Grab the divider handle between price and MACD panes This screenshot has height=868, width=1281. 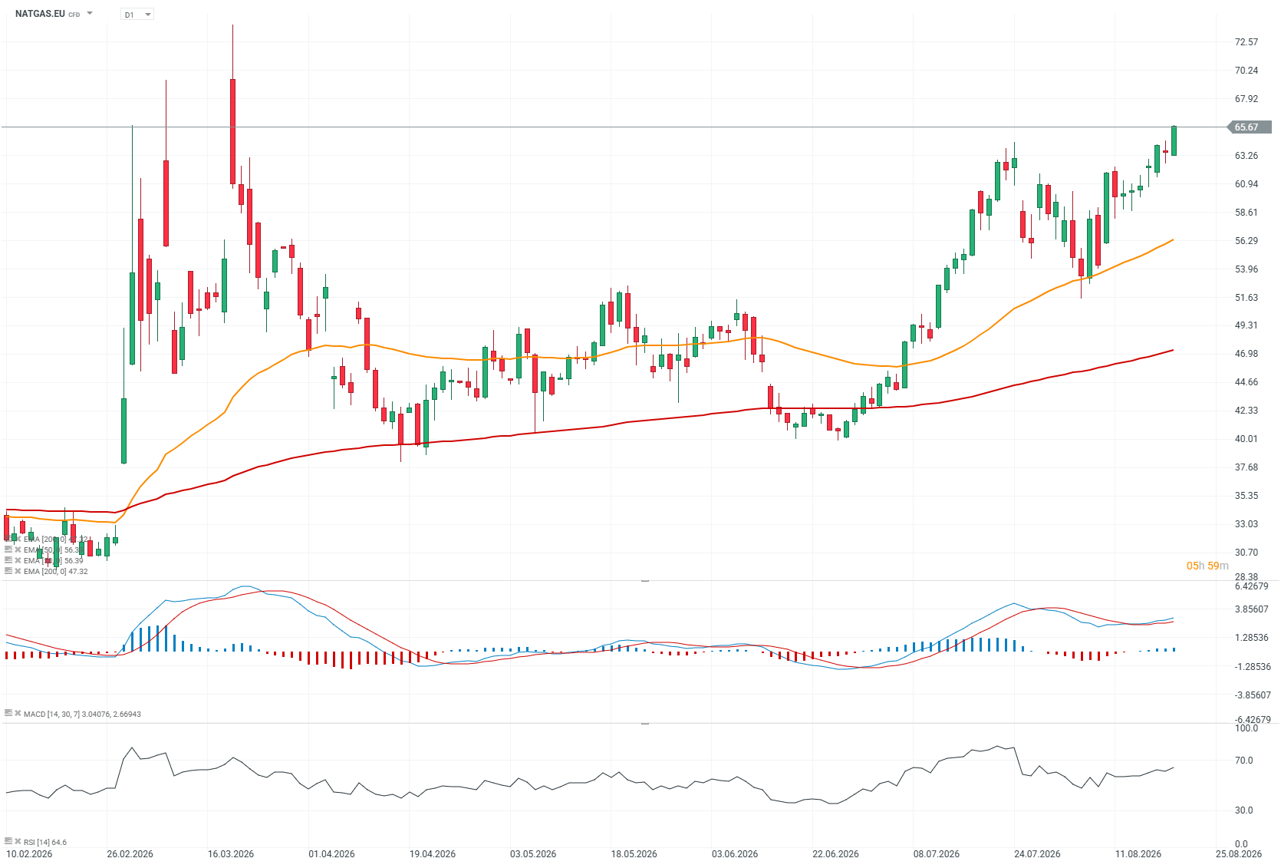click(x=645, y=581)
